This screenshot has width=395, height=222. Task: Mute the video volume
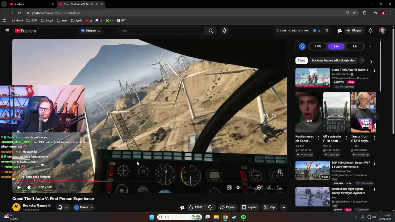tap(29, 187)
